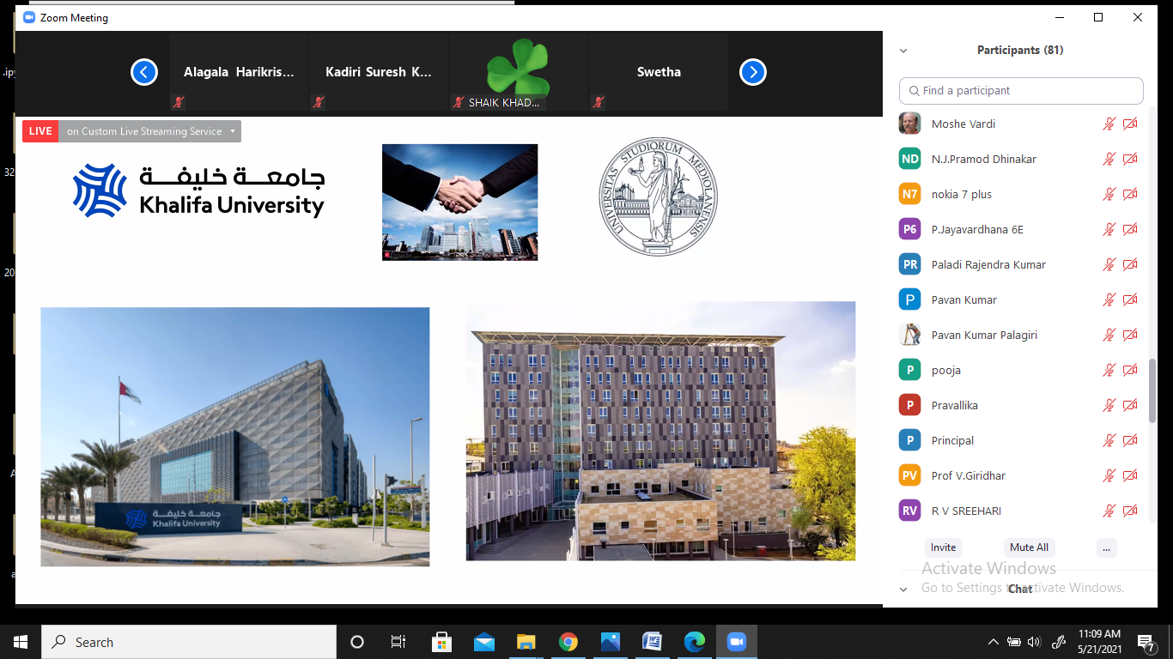Click nokia 7 plus video off icon

(1130, 195)
